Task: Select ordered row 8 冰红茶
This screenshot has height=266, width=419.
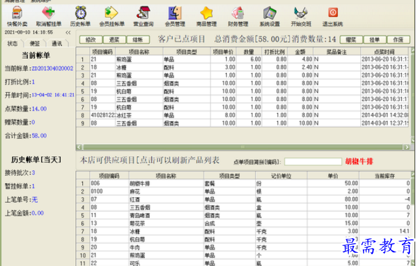Action: (x=243, y=116)
